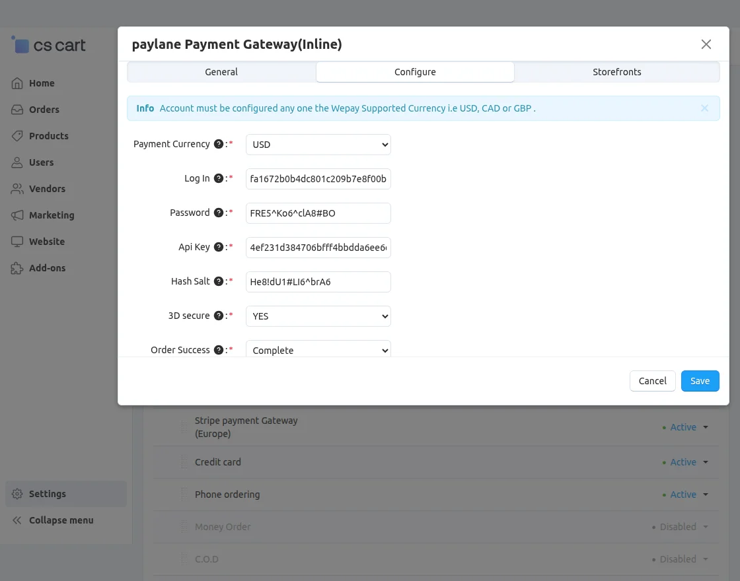The image size is (740, 581).
Task: Show help tooltip for Hash Salt
Action: click(x=219, y=281)
